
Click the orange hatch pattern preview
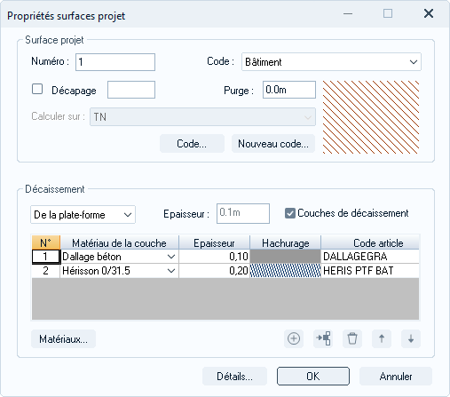[x=371, y=117]
